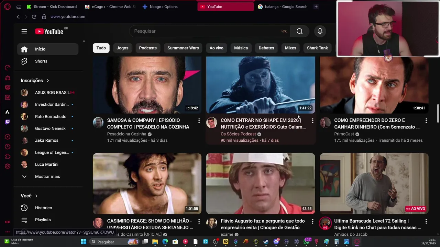The image size is (440, 247).
Task: Open Shorts in the sidebar
Action: coord(48,61)
